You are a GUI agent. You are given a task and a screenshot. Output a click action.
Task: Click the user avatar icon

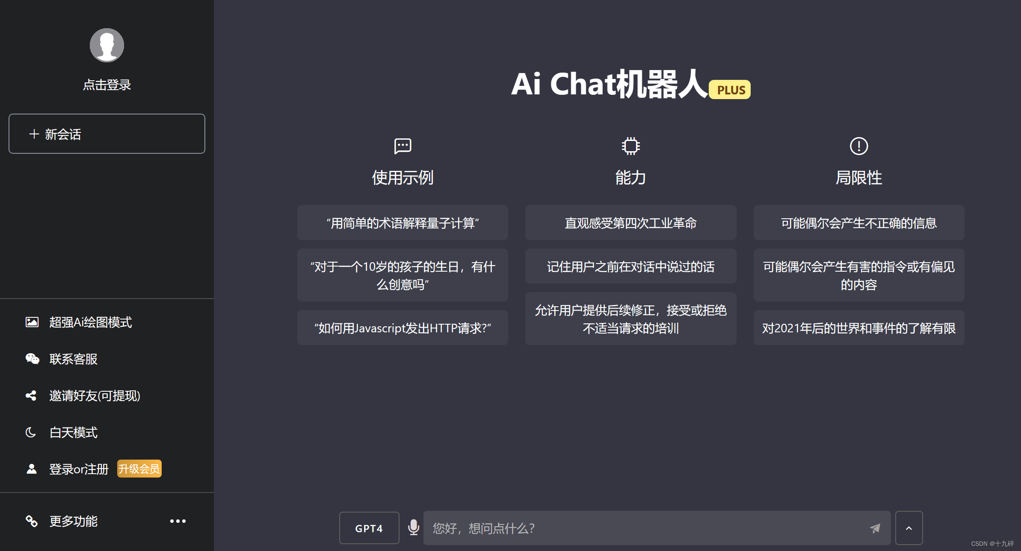pos(107,45)
